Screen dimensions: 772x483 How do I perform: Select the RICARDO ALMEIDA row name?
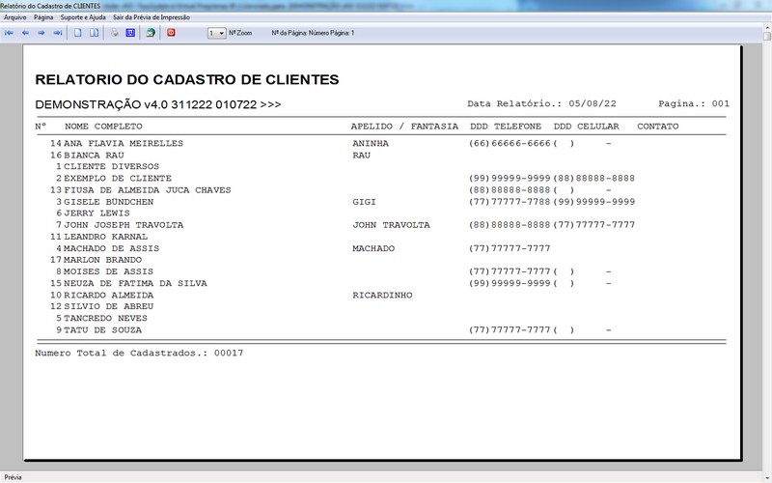click(x=109, y=296)
